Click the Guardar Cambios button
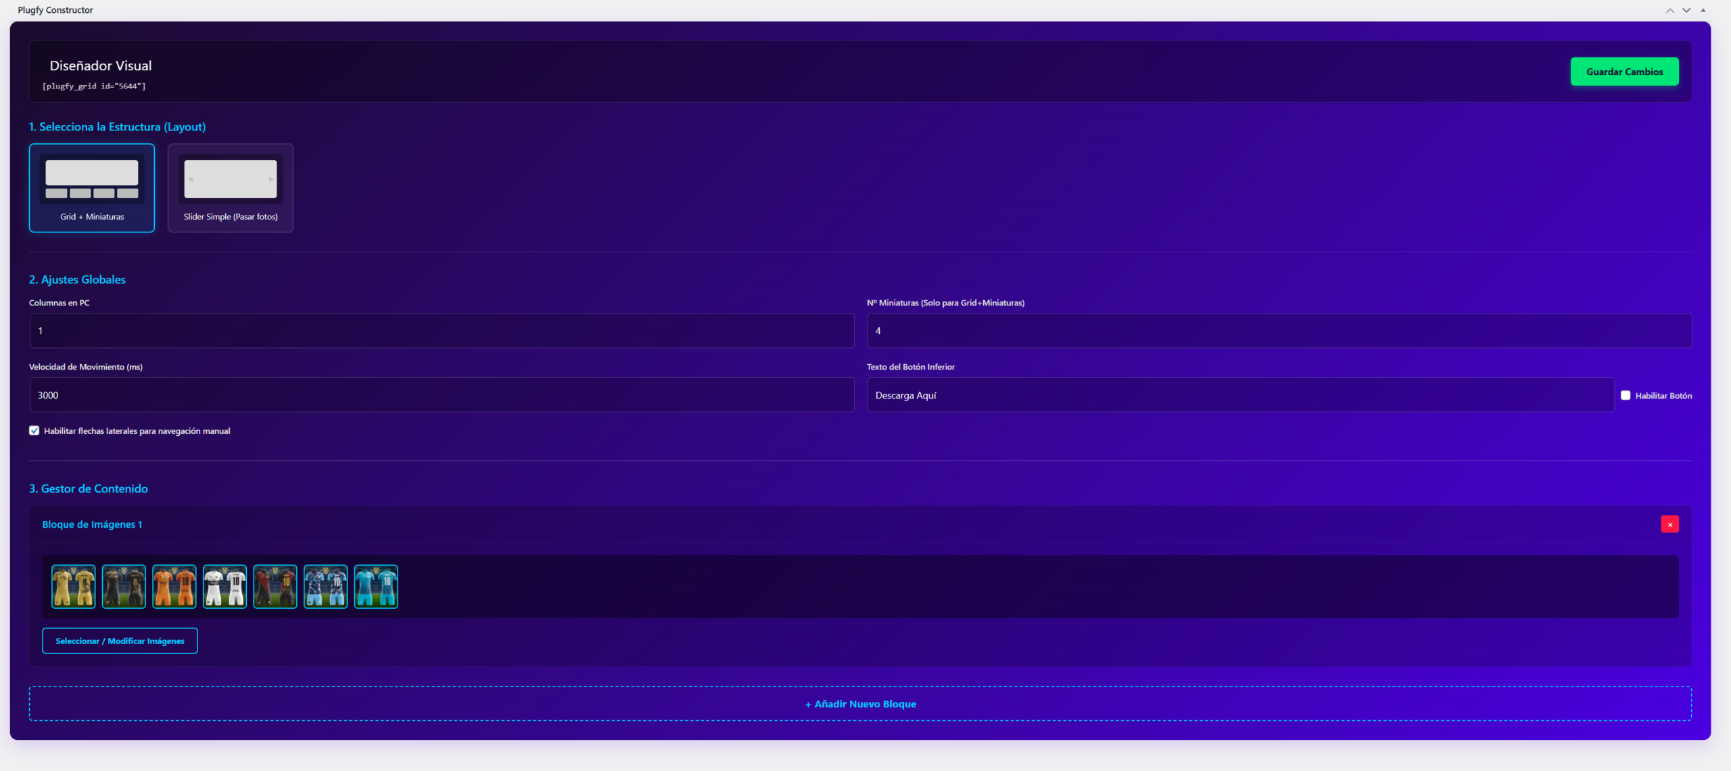Screen dimensions: 1731x771 (1624, 72)
